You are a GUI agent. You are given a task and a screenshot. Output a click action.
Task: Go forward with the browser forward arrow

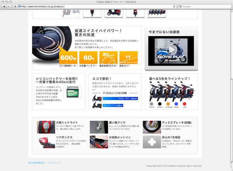pos(9,6)
